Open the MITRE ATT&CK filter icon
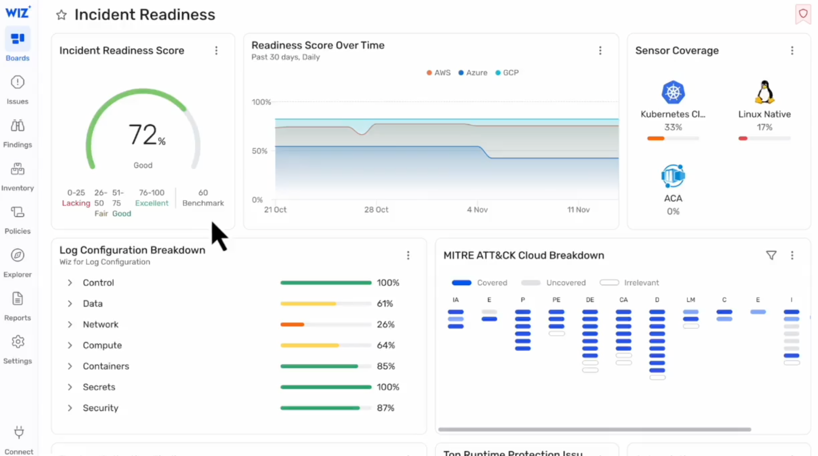The width and height of the screenshot is (818, 456). coord(771,255)
